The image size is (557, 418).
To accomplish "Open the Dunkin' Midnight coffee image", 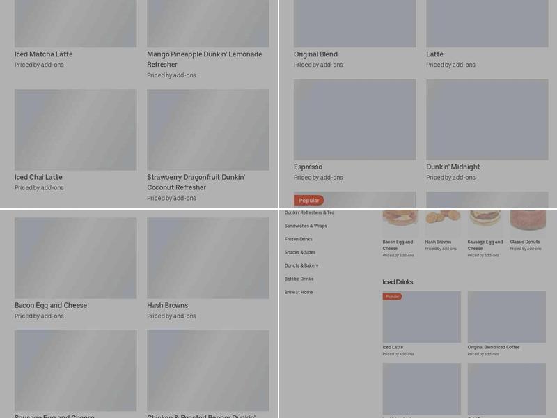I will (x=487, y=119).
